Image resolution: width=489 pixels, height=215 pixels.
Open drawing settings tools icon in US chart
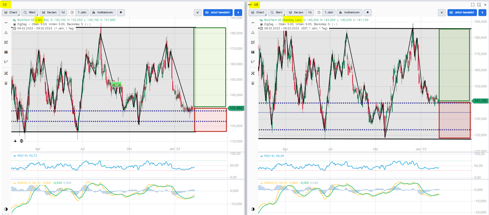click(253, 73)
